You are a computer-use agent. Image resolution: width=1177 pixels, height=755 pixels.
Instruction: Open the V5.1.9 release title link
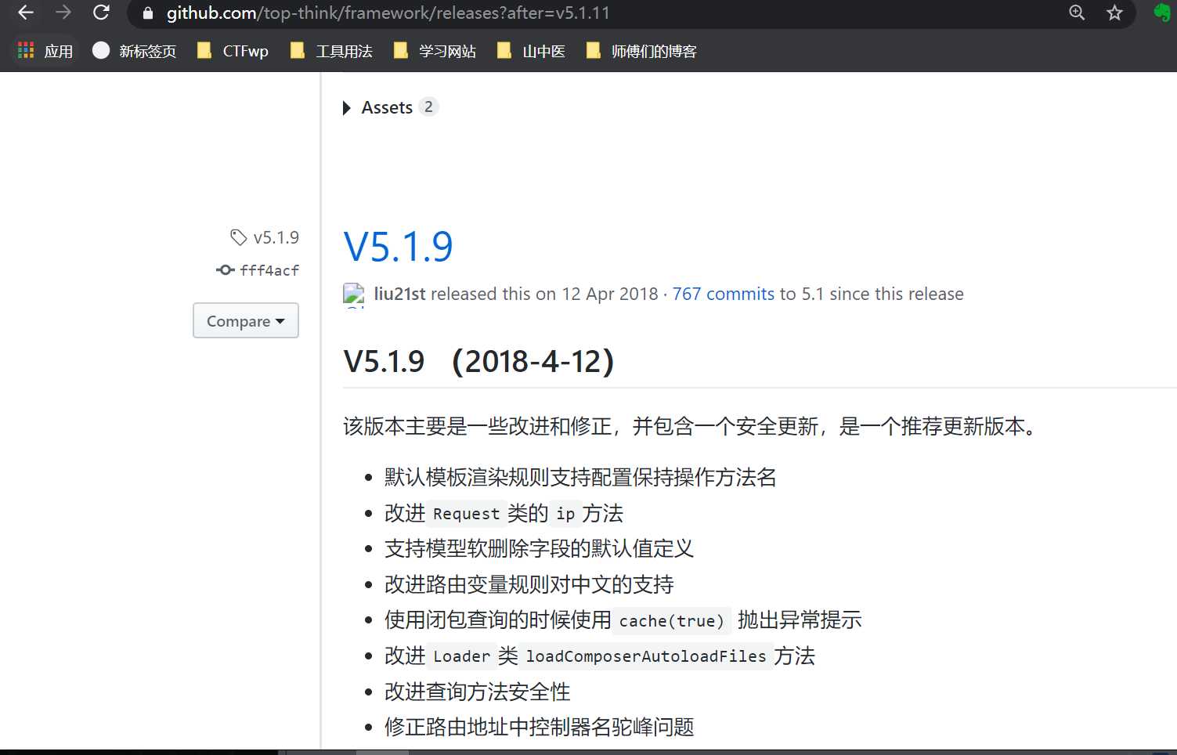pyautogui.click(x=398, y=247)
